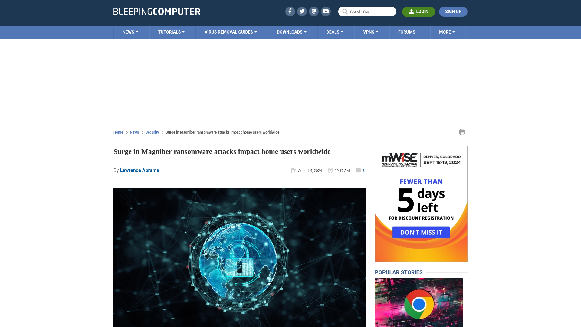Open the FORUMS menu item

tap(407, 32)
